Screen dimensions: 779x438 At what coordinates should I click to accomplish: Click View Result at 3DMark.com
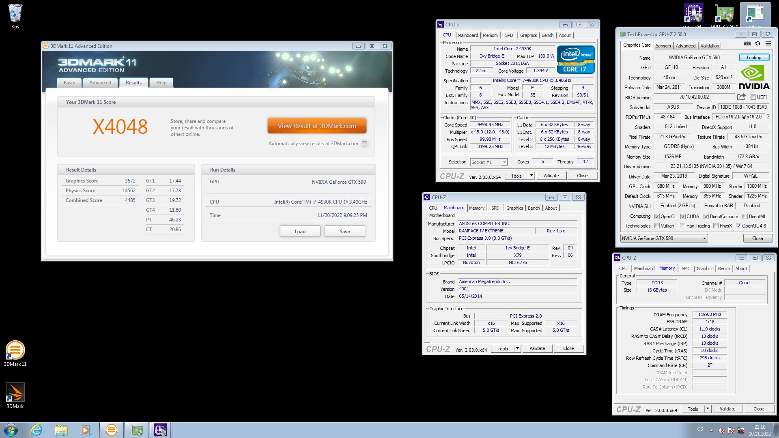317,126
